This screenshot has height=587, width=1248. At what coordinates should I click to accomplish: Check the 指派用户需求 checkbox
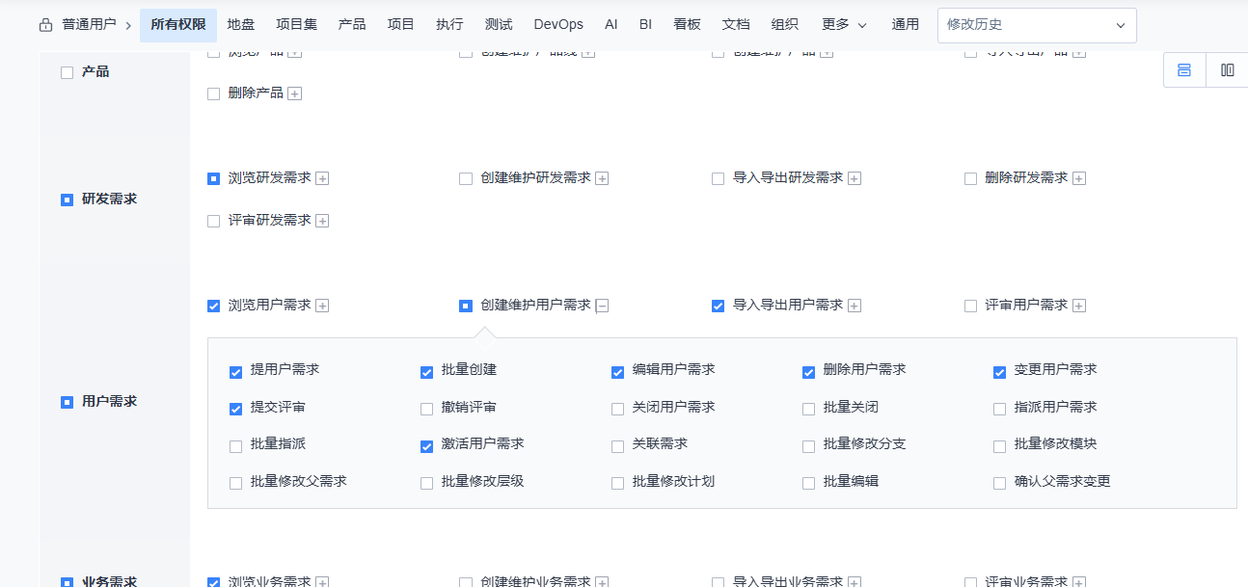click(1000, 409)
